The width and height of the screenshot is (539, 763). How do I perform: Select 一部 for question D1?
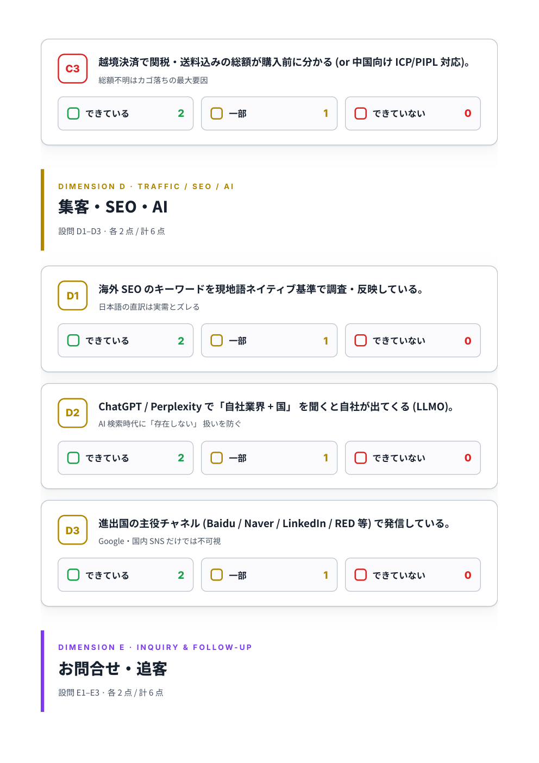(269, 341)
